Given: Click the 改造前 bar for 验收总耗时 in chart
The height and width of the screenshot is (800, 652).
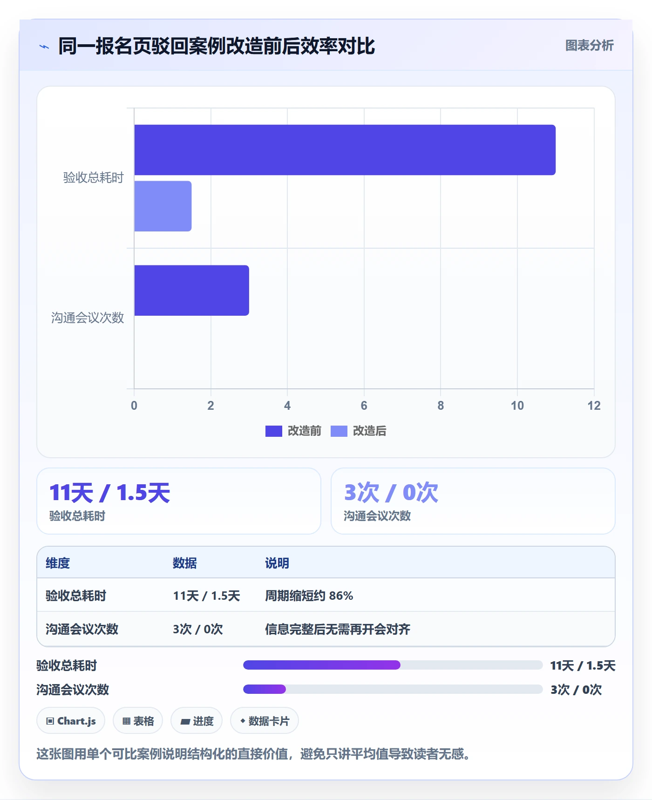Looking at the screenshot, I should [x=345, y=150].
